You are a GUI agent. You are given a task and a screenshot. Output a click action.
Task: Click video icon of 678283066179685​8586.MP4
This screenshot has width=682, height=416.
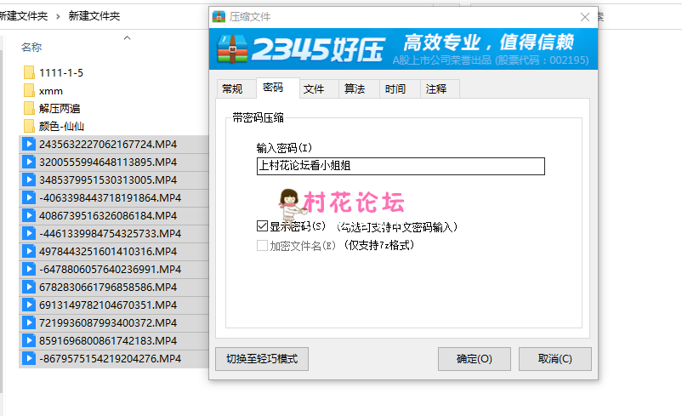[x=29, y=287]
